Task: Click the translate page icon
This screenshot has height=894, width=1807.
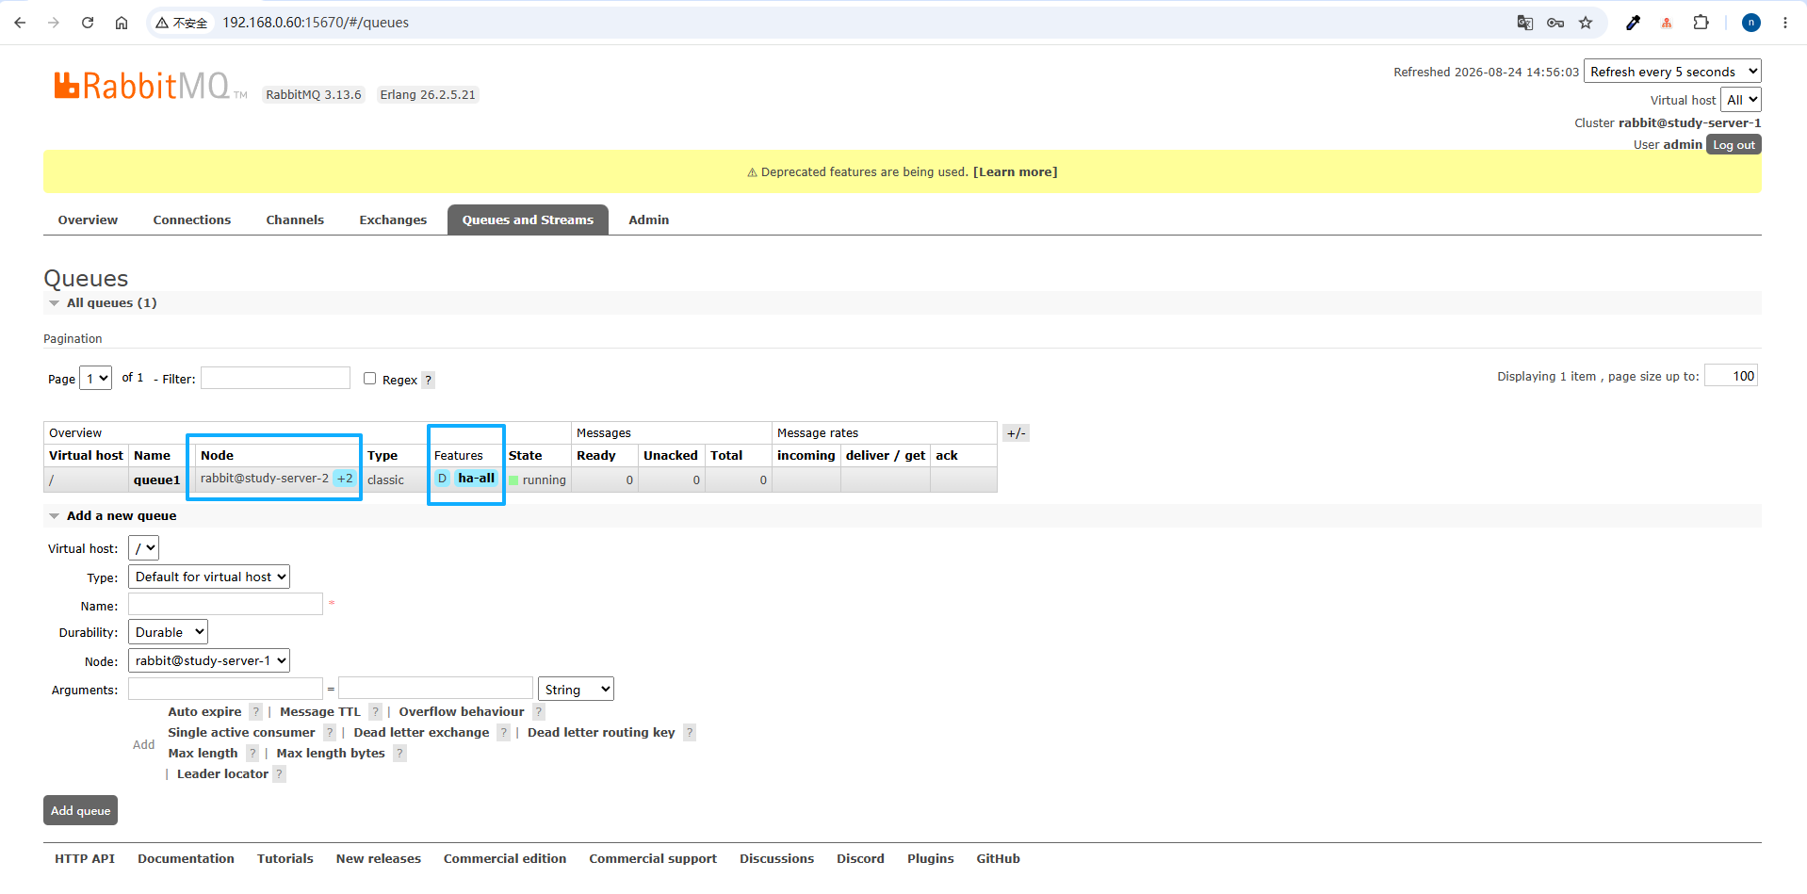Action: 1524,23
